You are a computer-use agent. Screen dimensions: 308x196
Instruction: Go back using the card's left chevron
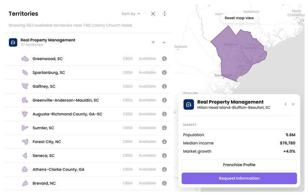[286, 104]
